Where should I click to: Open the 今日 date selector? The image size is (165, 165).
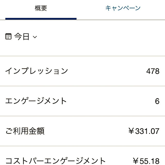pyautogui.click(x=21, y=37)
